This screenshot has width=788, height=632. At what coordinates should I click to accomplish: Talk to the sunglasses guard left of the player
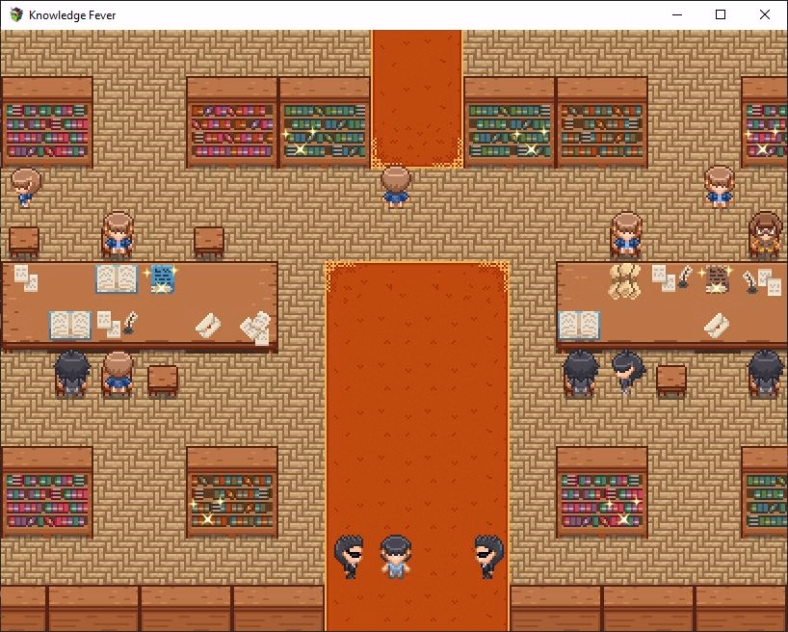point(350,557)
